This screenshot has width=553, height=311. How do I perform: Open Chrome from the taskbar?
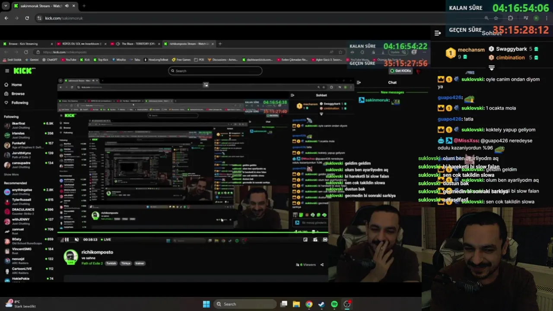[309, 304]
